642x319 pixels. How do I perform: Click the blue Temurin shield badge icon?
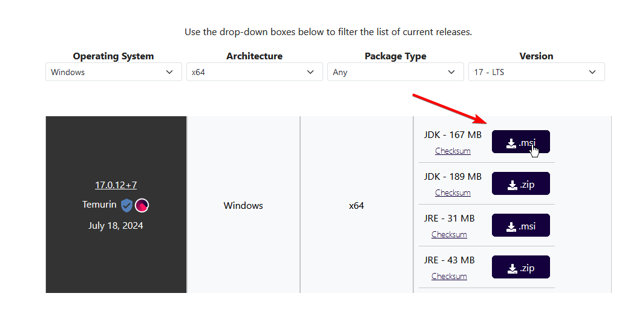click(x=126, y=205)
